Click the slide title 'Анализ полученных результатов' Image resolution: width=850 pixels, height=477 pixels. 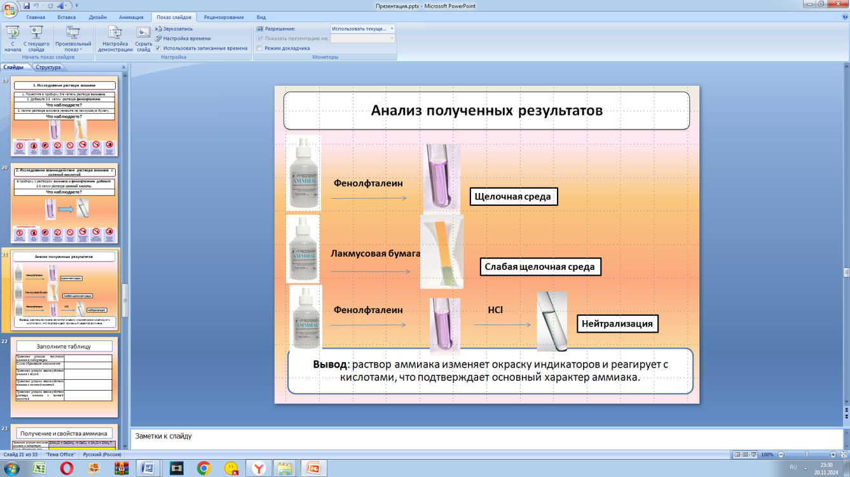[486, 111]
